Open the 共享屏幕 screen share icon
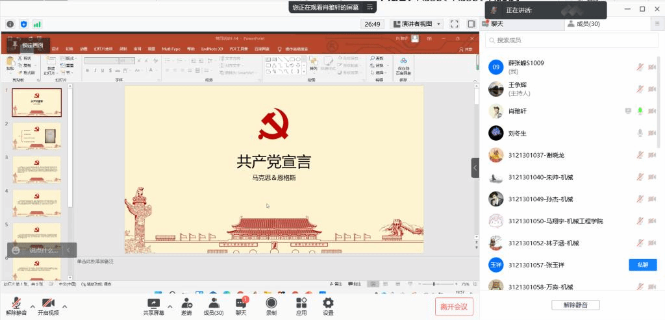 pyautogui.click(x=153, y=302)
